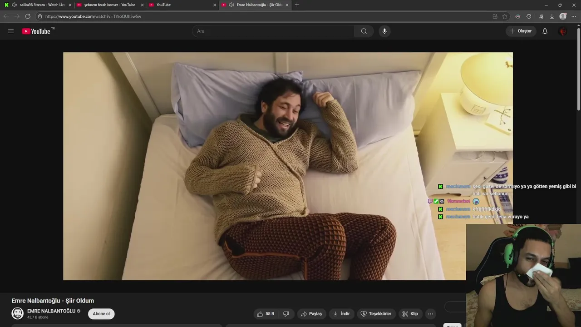
Task: Open browser settings three-dot menu
Action: point(574,16)
